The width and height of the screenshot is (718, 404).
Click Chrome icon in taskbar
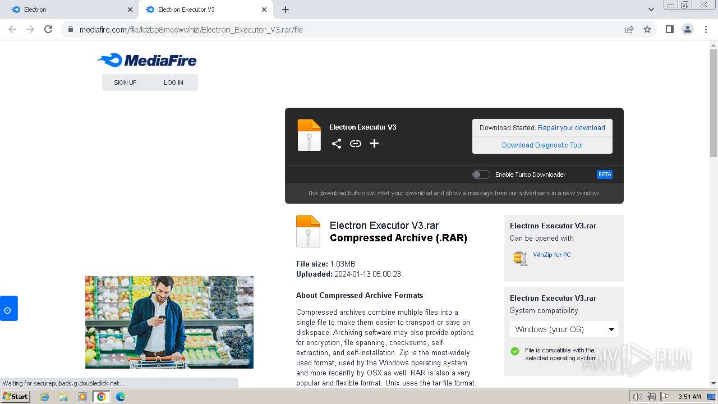[x=102, y=397]
